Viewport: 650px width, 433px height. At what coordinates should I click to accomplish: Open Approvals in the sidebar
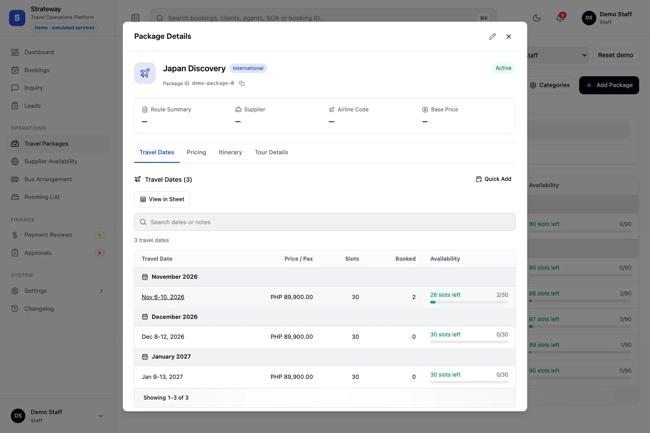click(58, 253)
